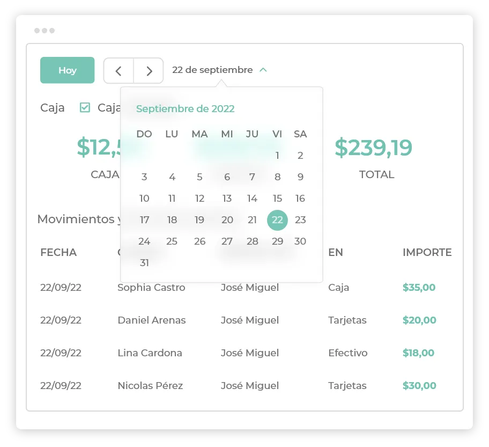The width and height of the screenshot is (489, 447).
Task: Select day 31 in the calendar
Action: tap(144, 263)
